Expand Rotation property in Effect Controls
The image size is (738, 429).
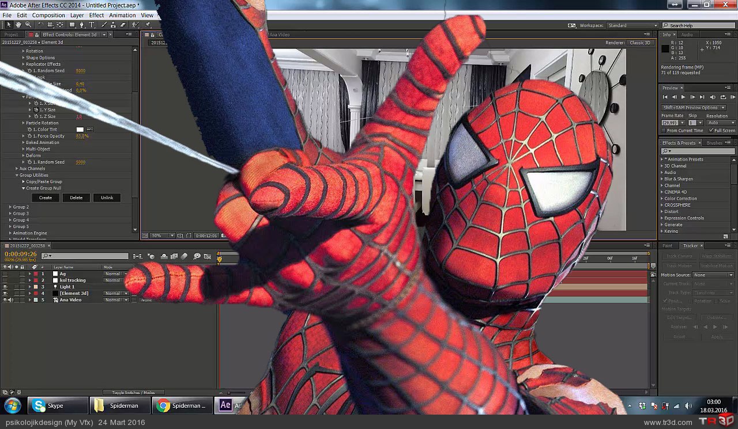pos(24,51)
